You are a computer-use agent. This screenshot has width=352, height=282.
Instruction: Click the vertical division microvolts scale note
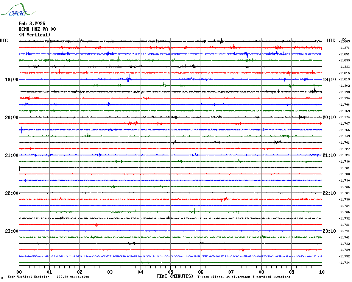point(48,277)
